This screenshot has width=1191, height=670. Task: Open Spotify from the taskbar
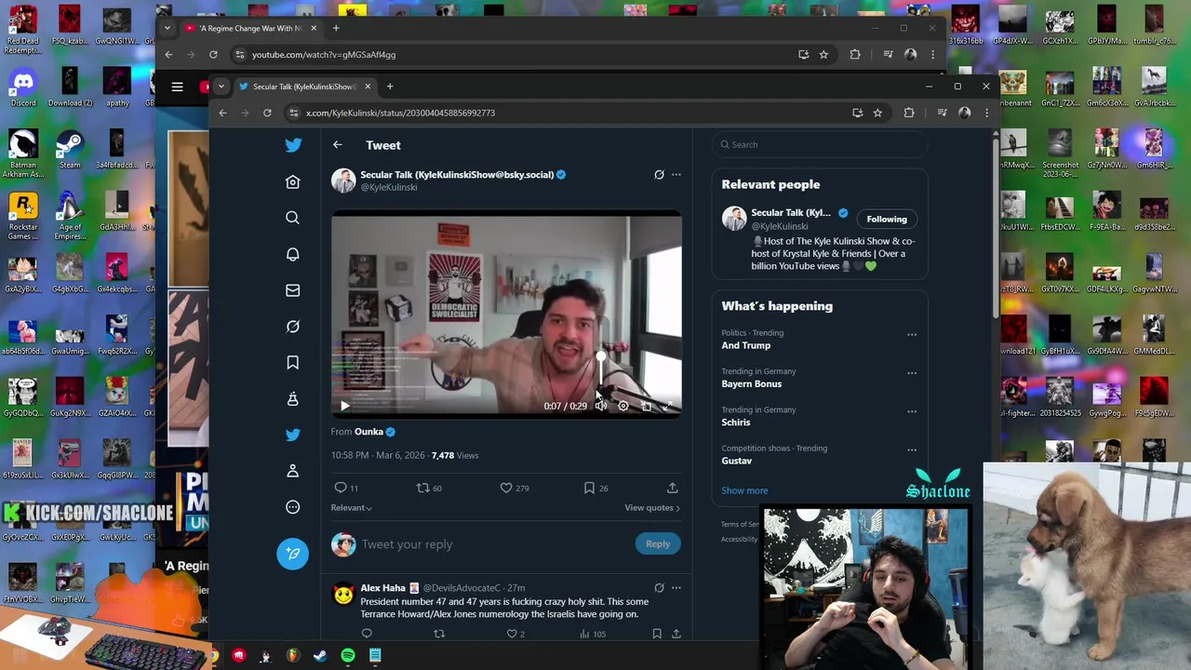(347, 655)
